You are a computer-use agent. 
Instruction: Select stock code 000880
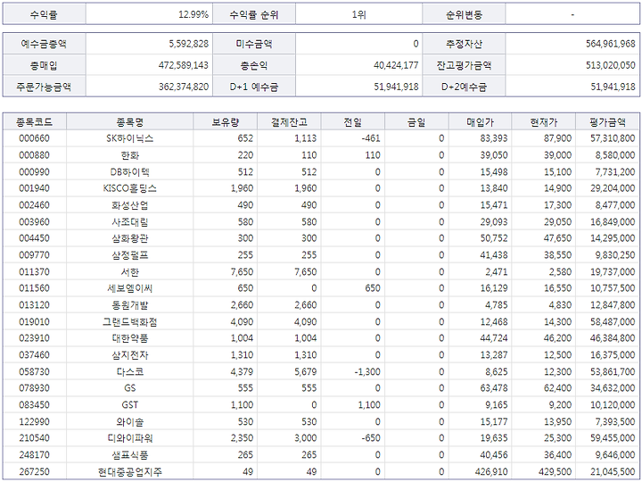pos(35,155)
